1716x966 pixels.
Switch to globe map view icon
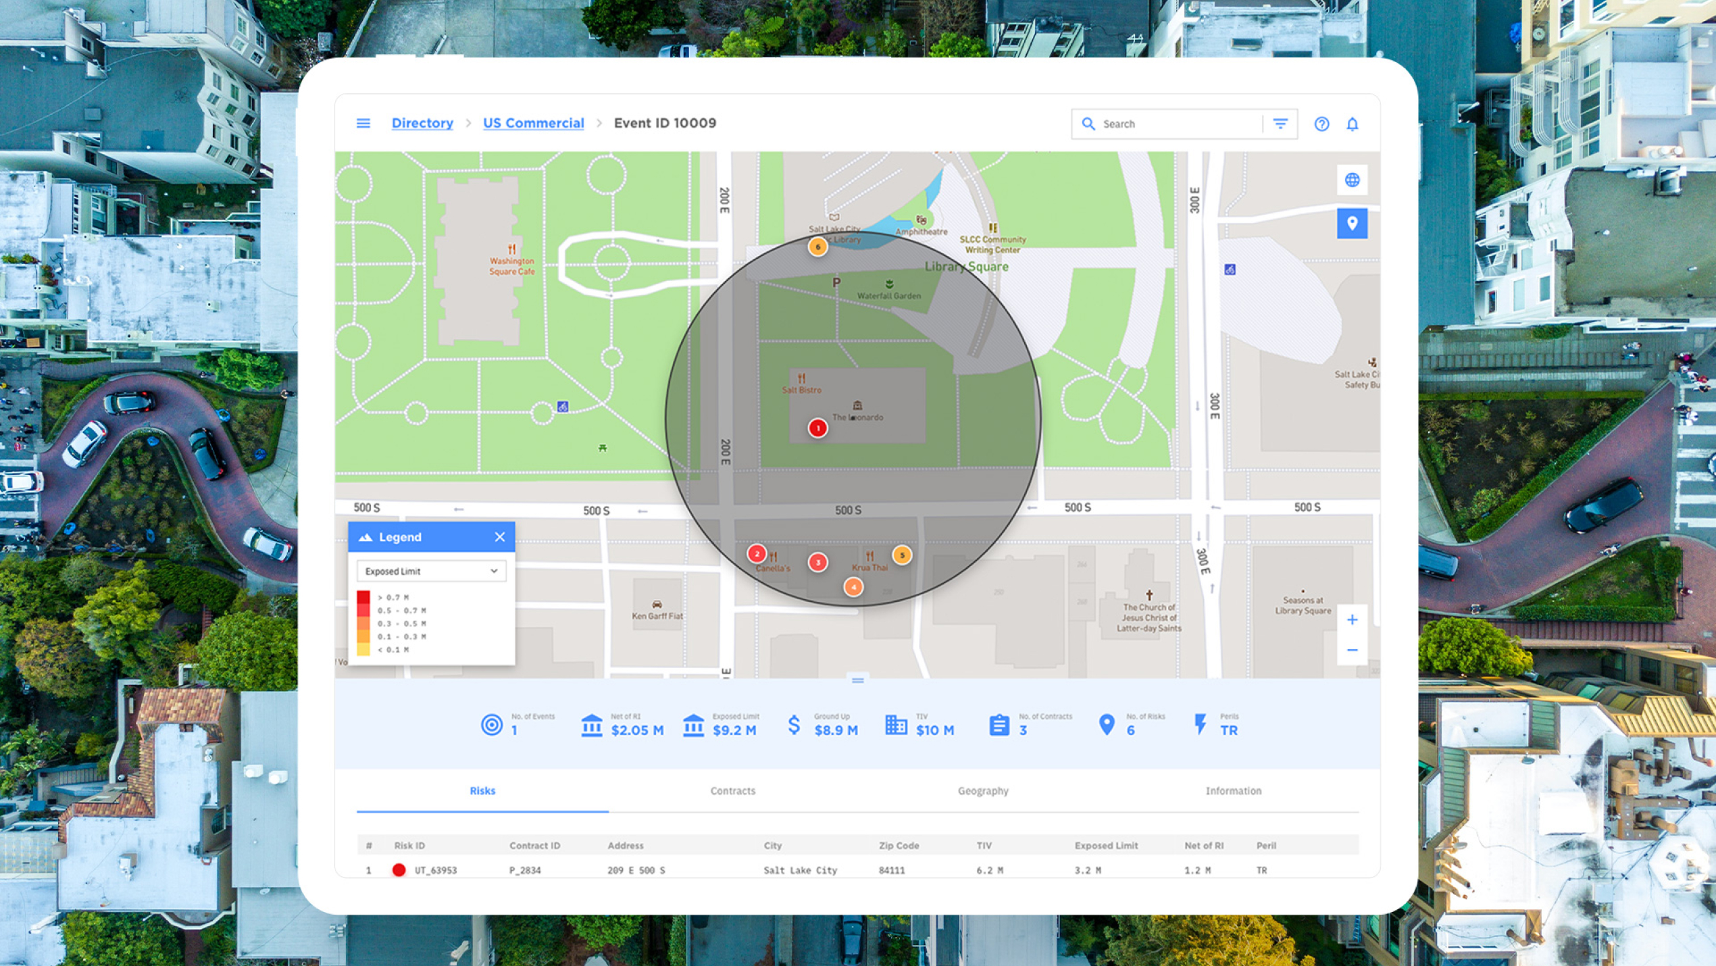click(x=1352, y=180)
